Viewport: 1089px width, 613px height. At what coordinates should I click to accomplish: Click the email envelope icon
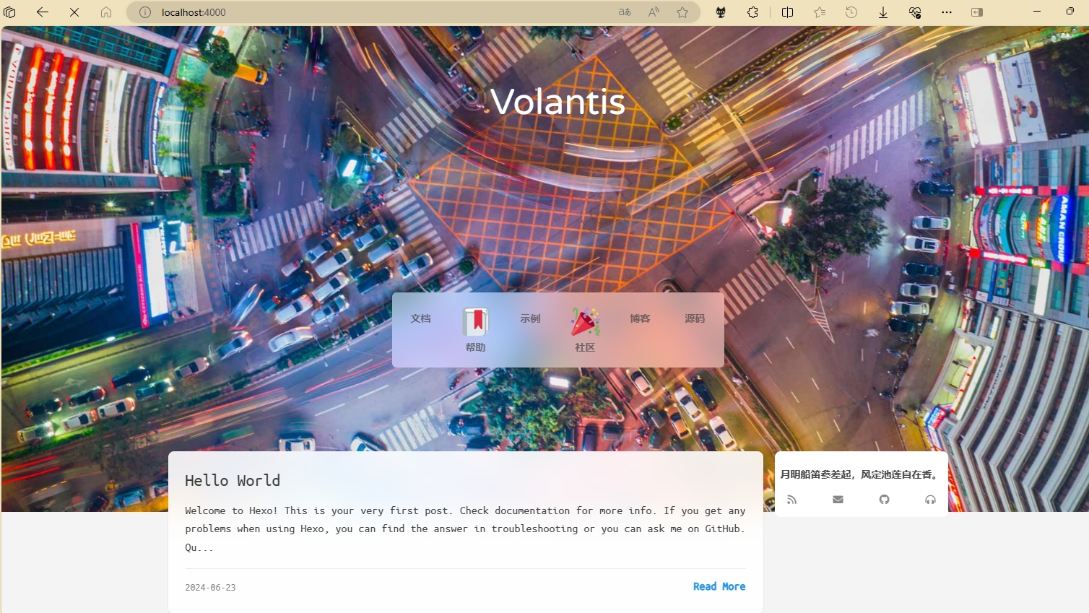pos(838,500)
